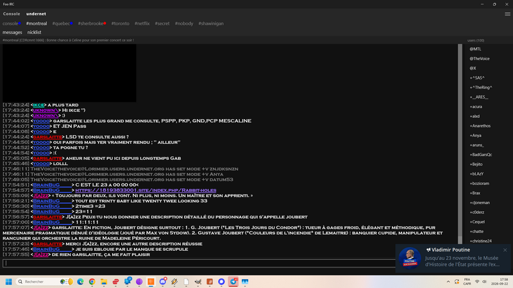Select user +^TheRing^ in the nicklist

[x=481, y=88]
